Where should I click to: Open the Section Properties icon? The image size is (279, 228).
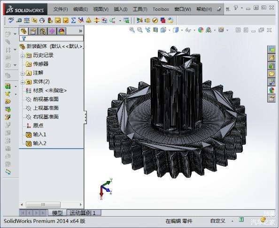[x=34, y=21]
